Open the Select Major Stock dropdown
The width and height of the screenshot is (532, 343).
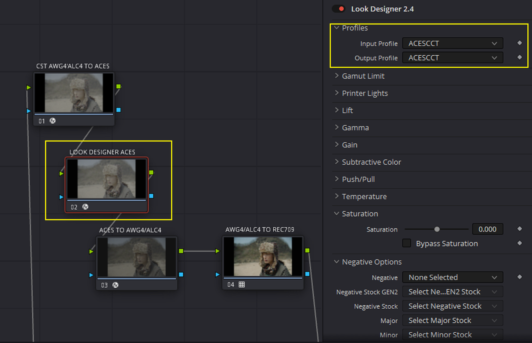tap(453, 320)
